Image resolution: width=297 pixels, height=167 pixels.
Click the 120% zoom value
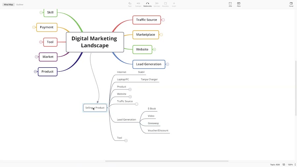[x=290, y=165]
